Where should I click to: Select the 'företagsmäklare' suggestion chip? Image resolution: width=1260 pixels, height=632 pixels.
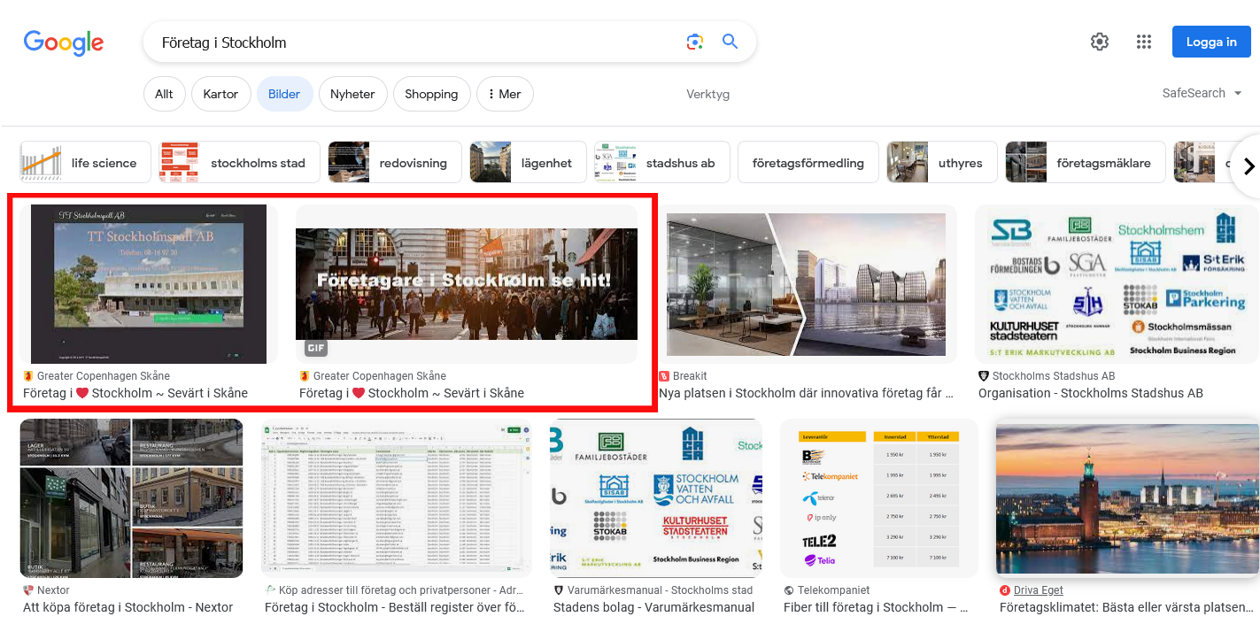coord(1086,163)
